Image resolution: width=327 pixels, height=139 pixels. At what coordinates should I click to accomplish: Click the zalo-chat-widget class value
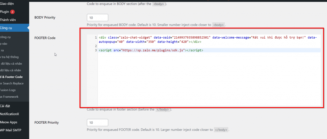[x=135, y=38]
